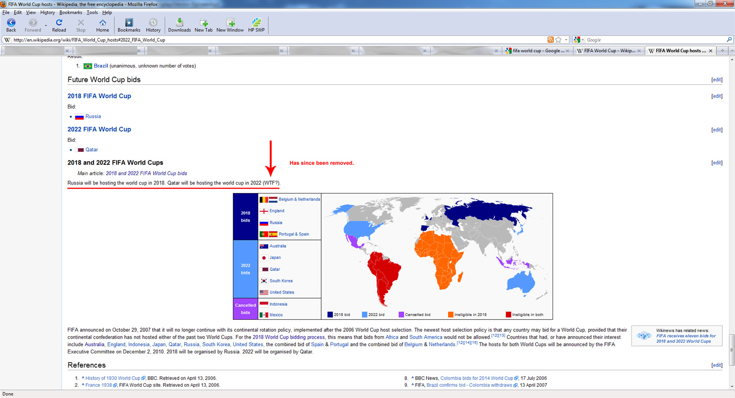This screenshot has width=735, height=398.
Task: Click the Wikipedia site icon in address bar
Action: (7, 40)
